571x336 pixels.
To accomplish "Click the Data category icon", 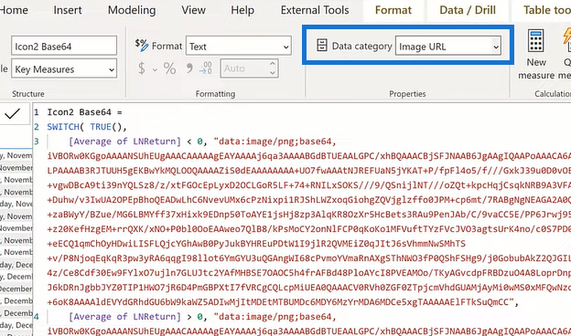I will (x=321, y=46).
